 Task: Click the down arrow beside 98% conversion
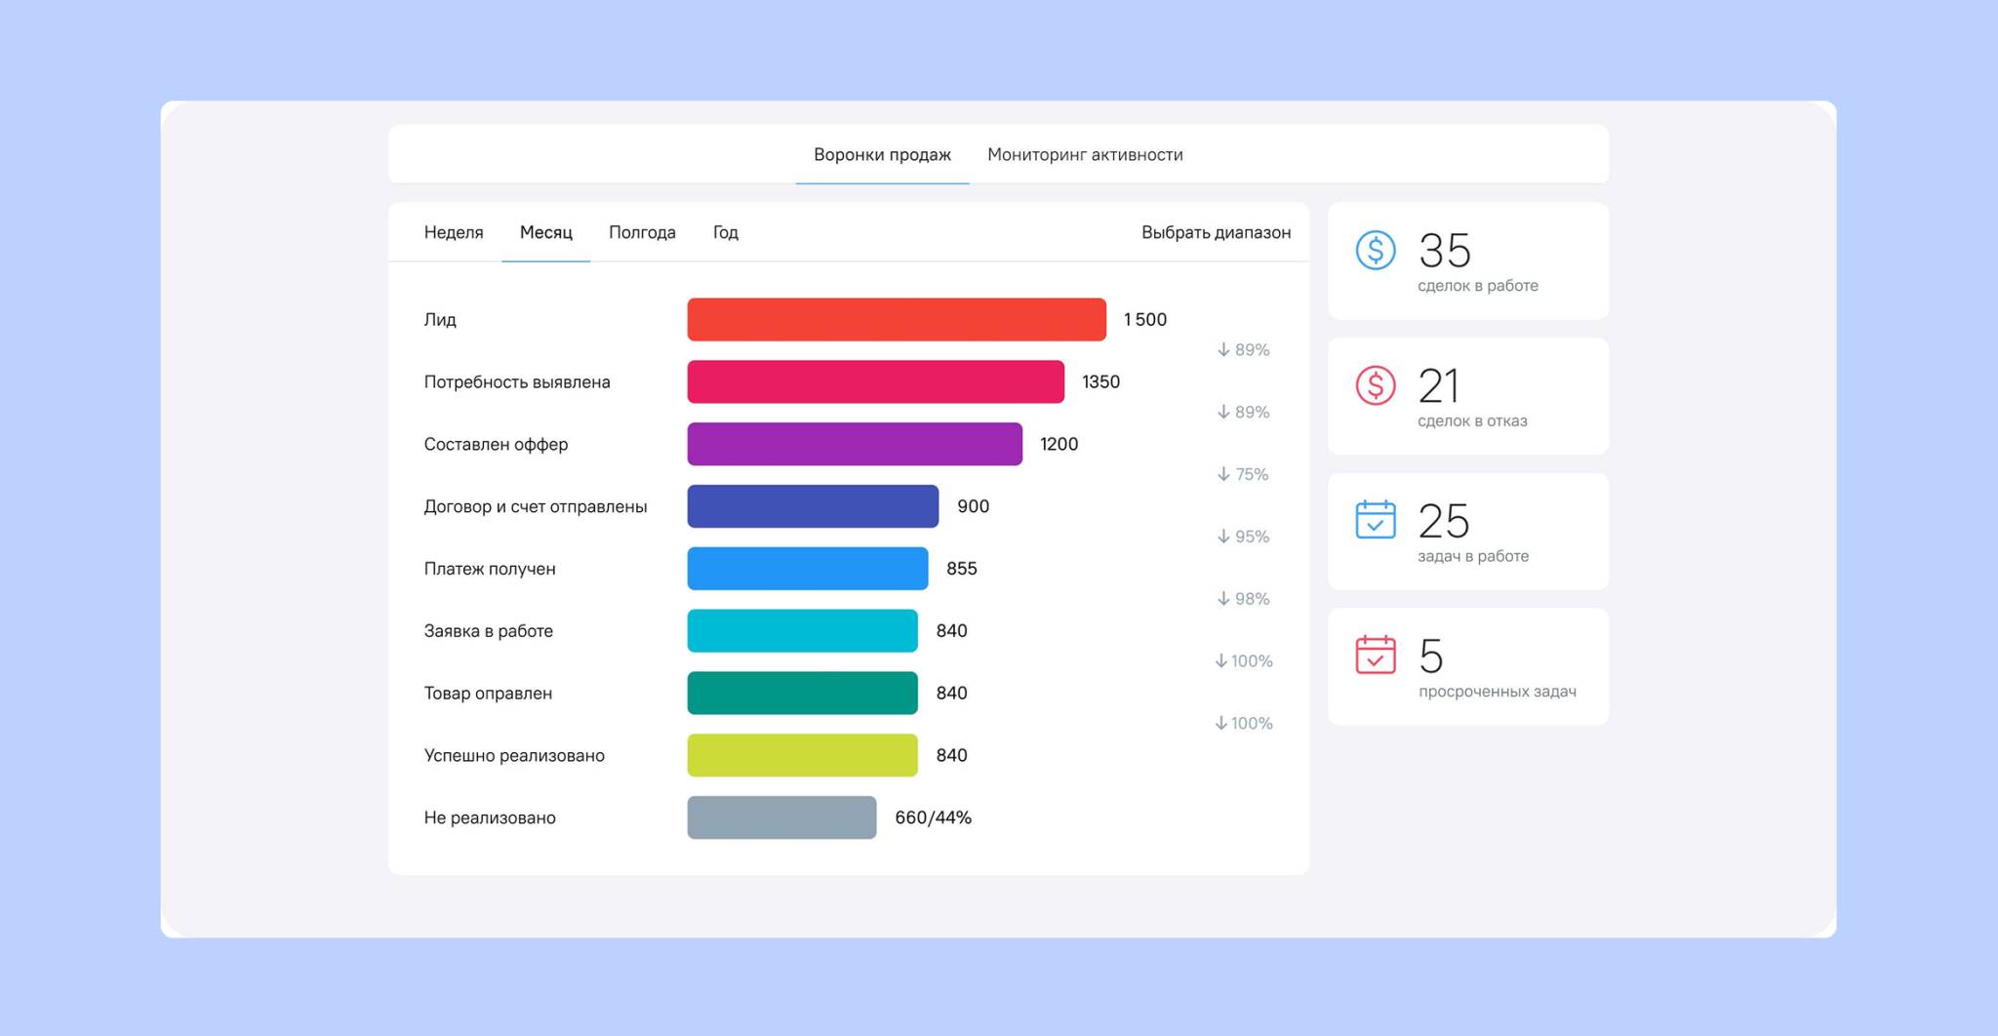click(1223, 599)
